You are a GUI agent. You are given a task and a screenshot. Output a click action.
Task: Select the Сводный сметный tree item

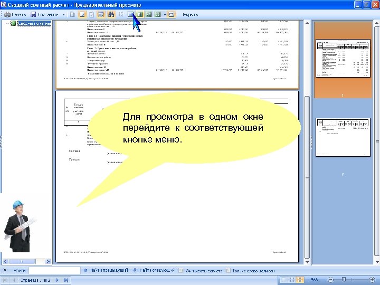click(35, 24)
